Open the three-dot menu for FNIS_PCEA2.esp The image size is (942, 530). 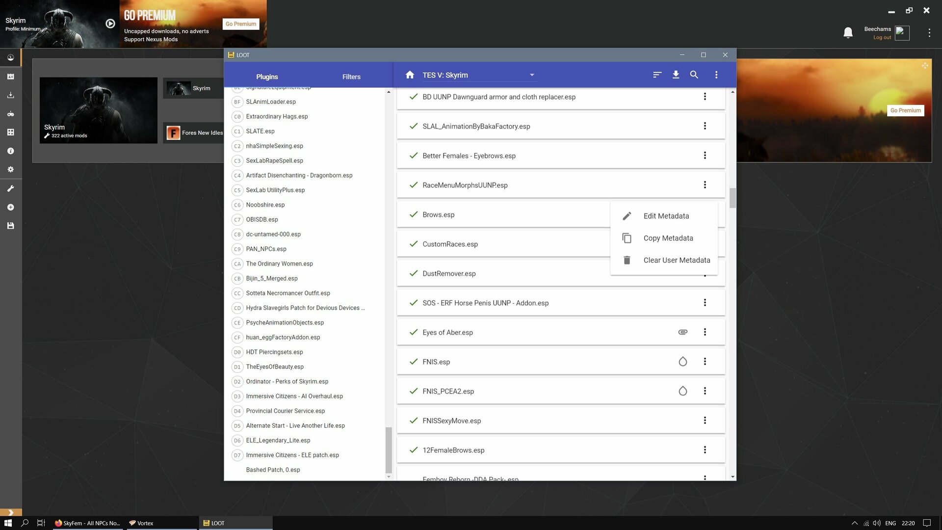coord(705,391)
